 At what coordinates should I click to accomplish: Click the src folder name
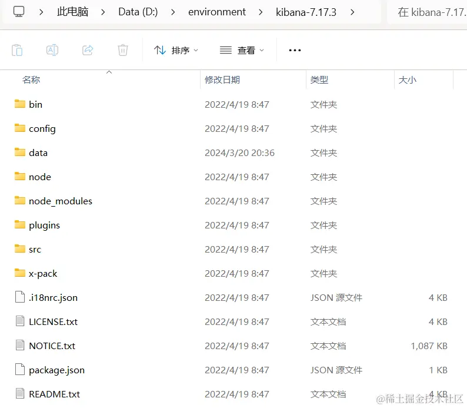coord(35,250)
